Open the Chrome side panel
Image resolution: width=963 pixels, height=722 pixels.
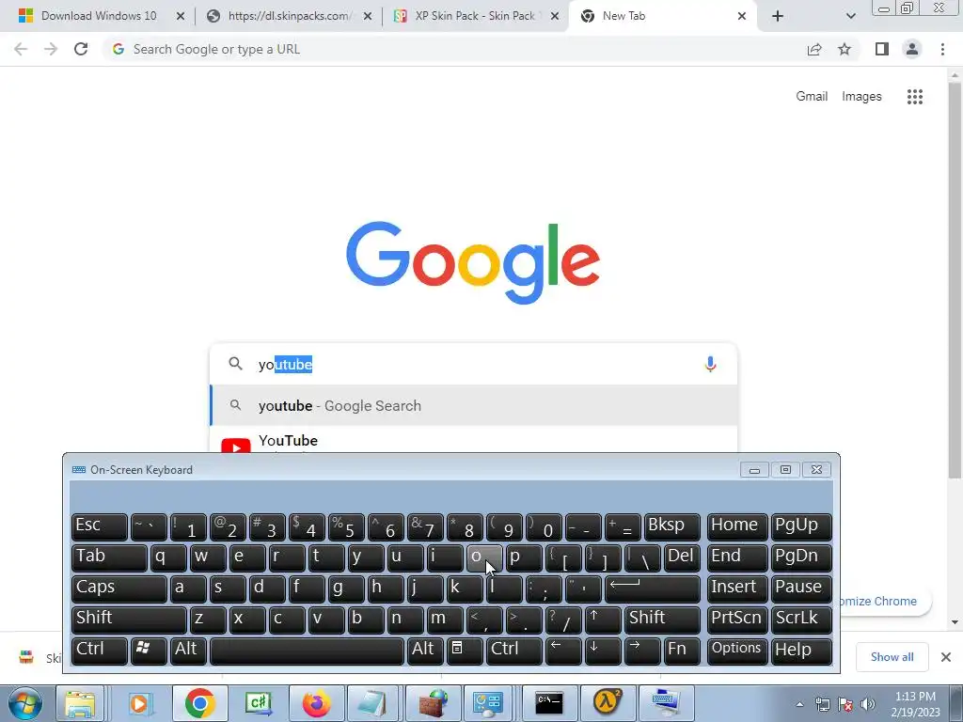click(882, 49)
